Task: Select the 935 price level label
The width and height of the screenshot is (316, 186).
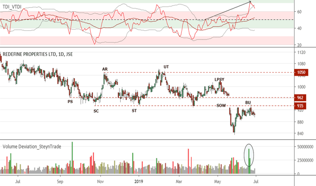Action: tap(300, 106)
